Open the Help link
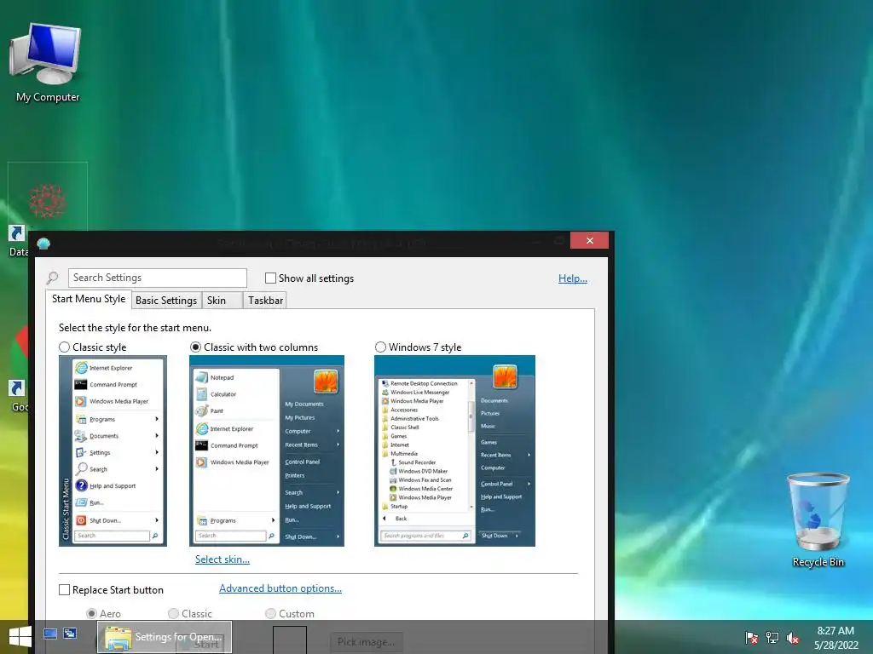The width and height of the screenshot is (873, 654). tap(572, 278)
